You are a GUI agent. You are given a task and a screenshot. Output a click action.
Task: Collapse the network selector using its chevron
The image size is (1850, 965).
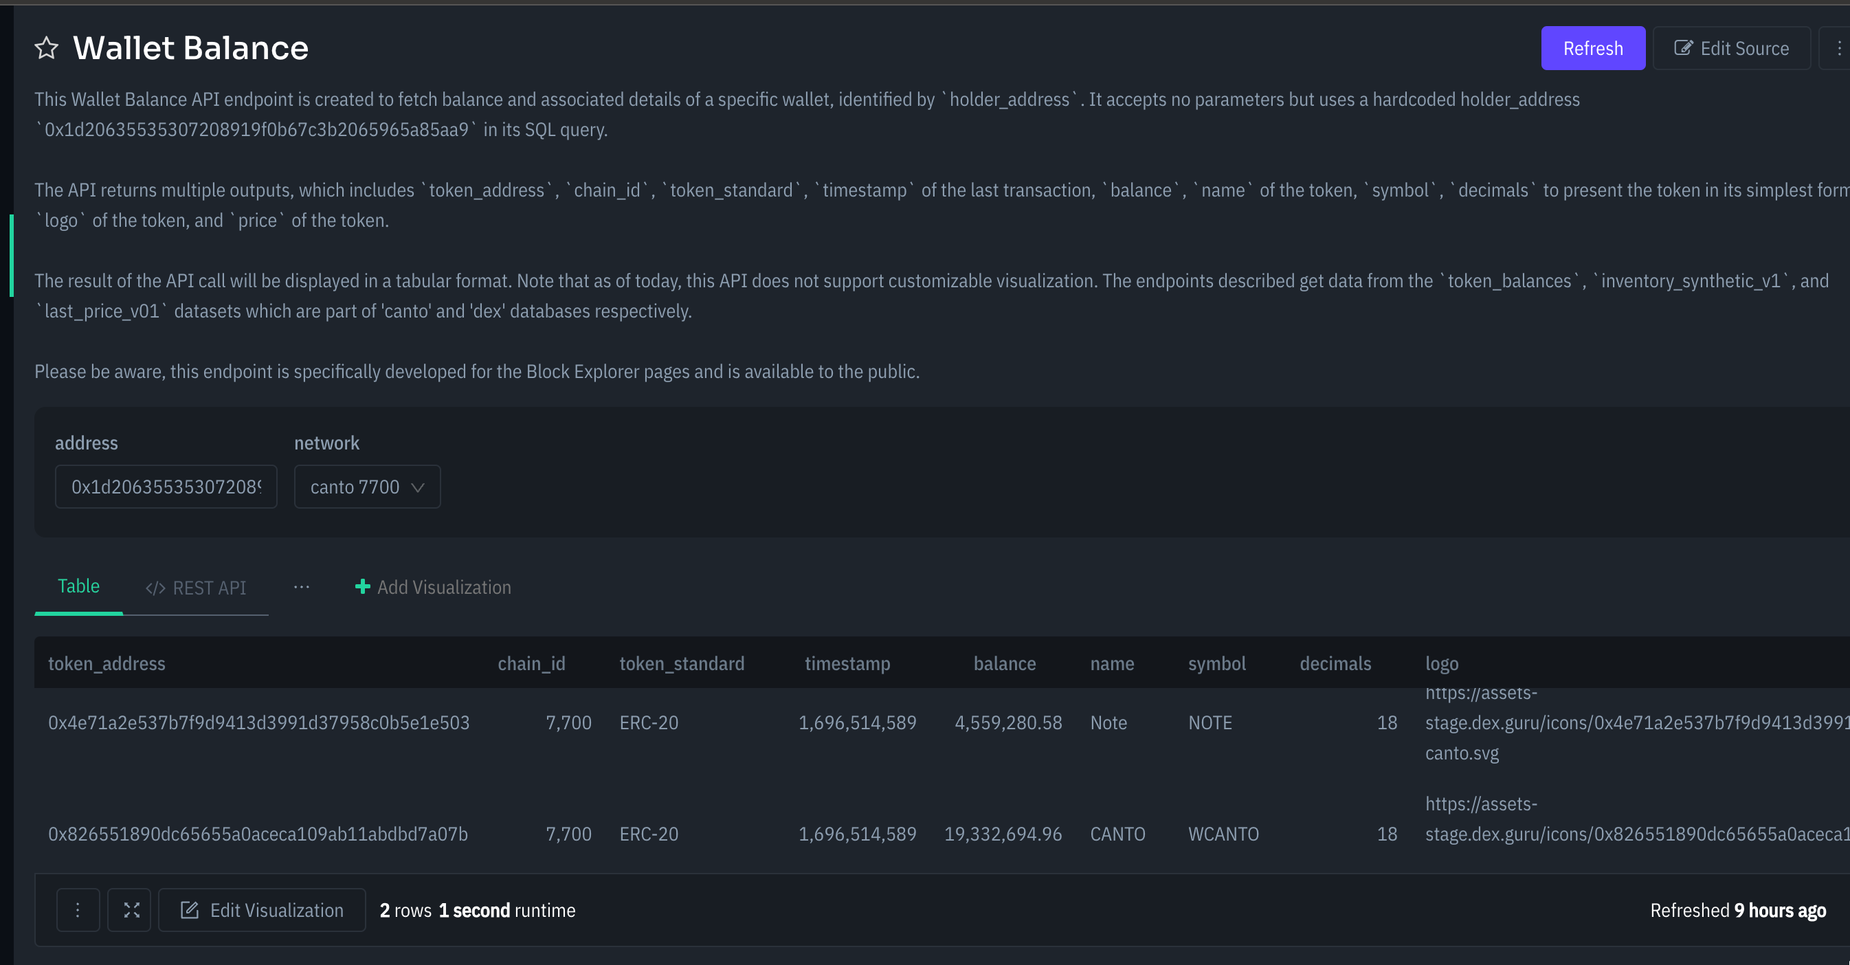click(x=419, y=487)
